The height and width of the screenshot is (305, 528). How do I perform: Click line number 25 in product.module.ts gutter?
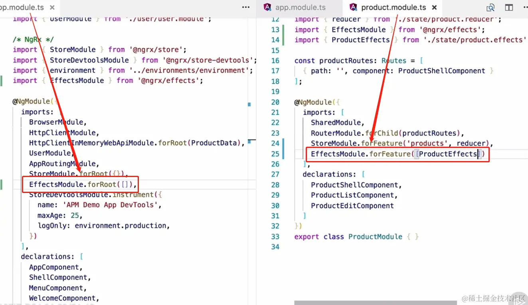275,154
